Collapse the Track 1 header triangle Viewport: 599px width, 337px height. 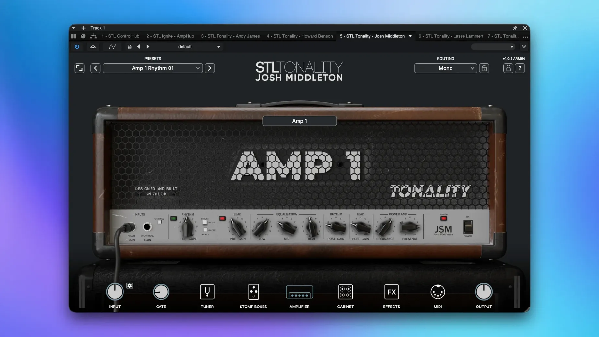[74, 28]
